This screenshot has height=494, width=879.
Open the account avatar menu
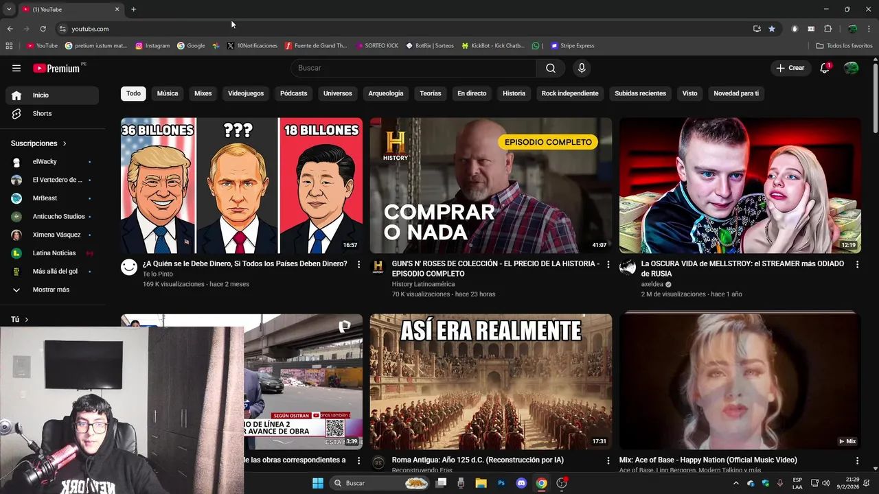[851, 68]
